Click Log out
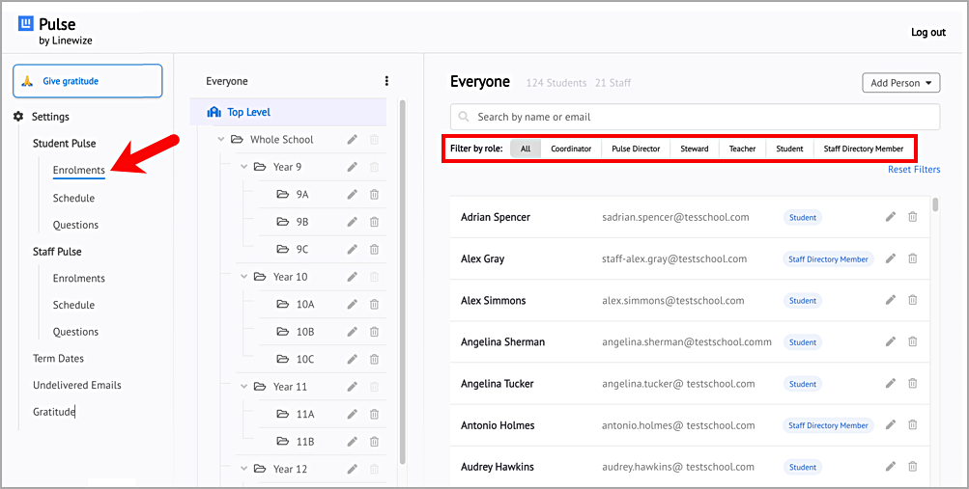Image resolution: width=969 pixels, height=489 pixels. tap(928, 32)
